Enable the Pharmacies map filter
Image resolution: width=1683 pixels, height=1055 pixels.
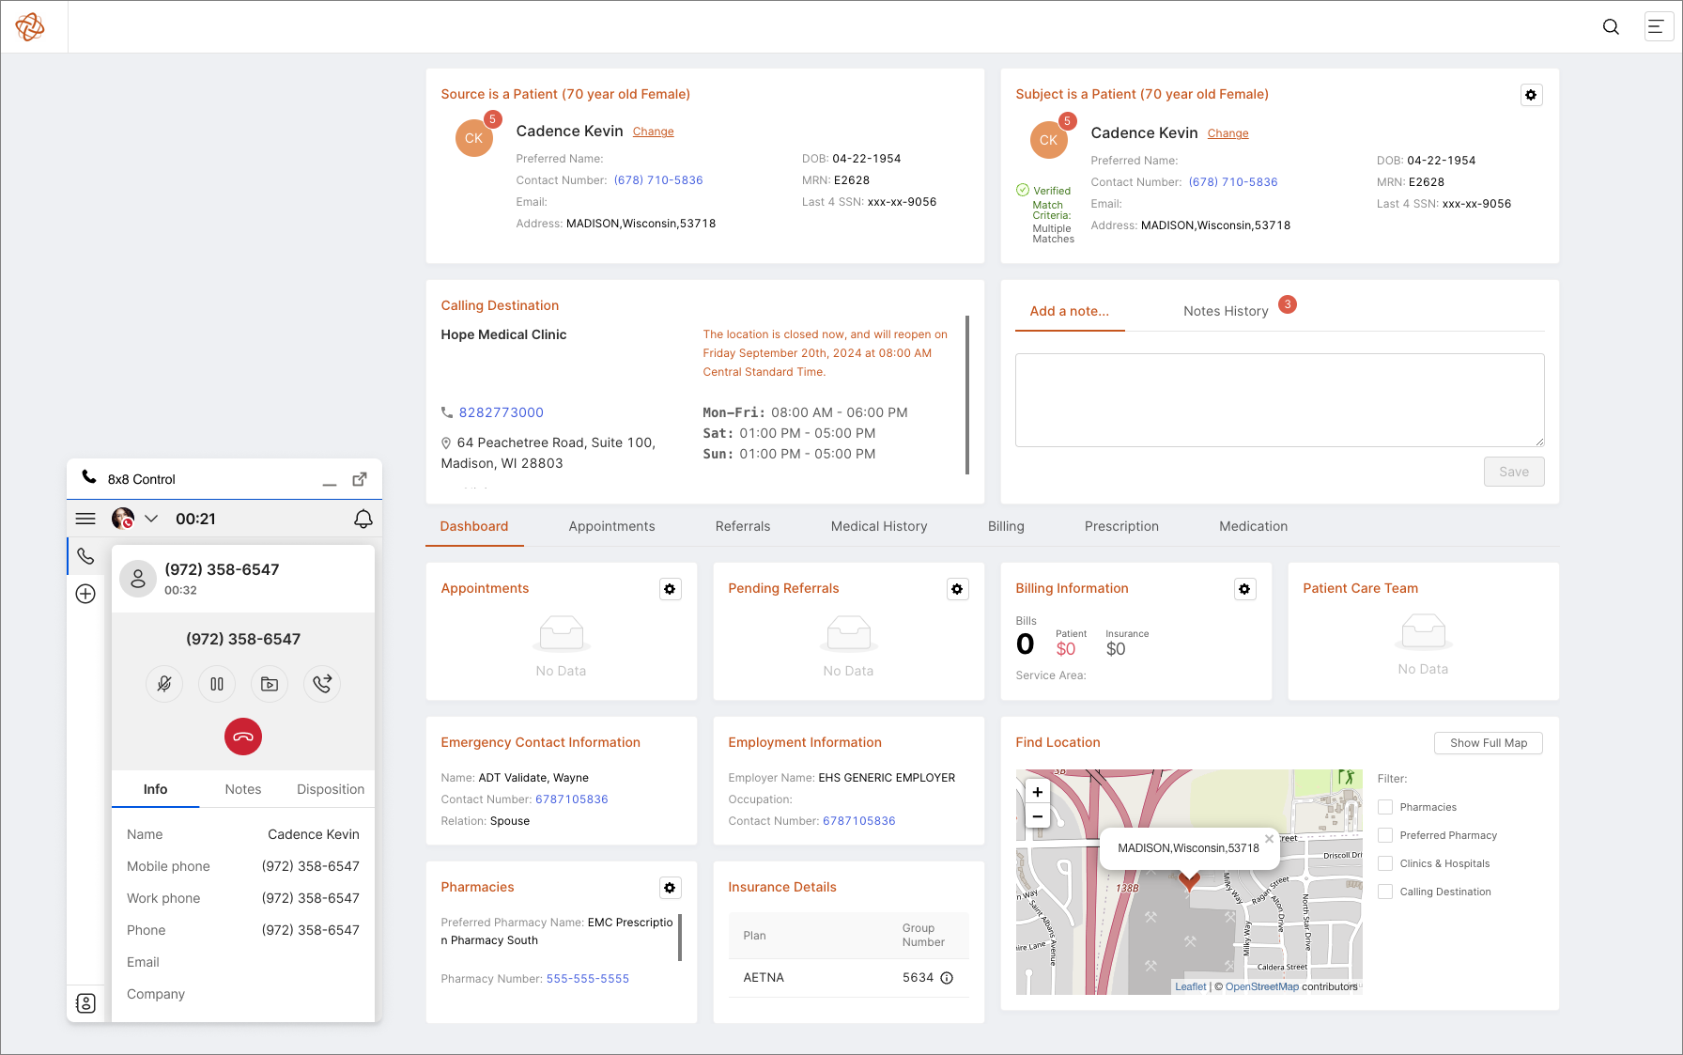pos(1385,807)
